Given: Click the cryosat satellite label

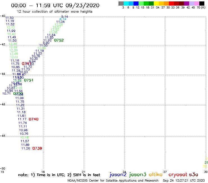Looking at the screenshot, I should click(x=178, y=175).
